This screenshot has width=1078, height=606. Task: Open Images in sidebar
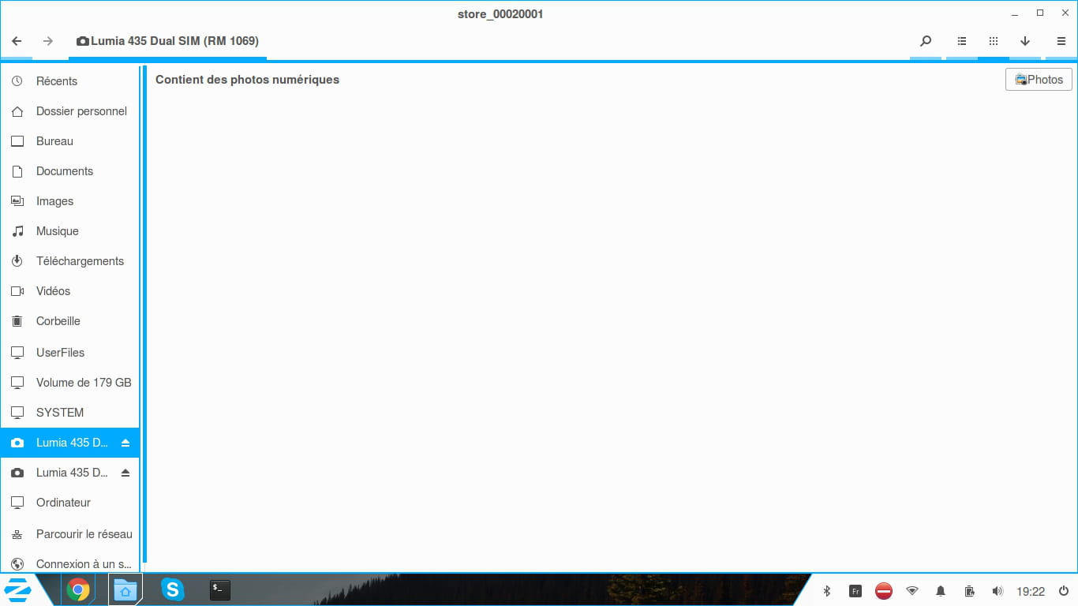click(69, 201)
